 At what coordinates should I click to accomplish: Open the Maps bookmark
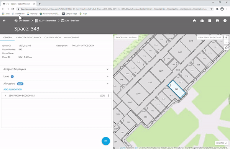(83, 14)
